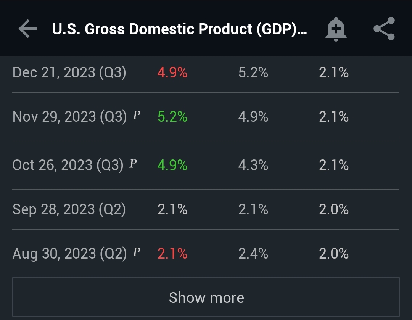412x320 pixels.
Task: Tap the green 4.9% actual value
Action: click(x=172, y=165)
